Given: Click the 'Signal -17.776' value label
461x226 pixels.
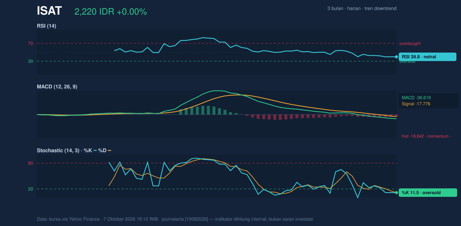Looking at the screenshot, I should pyautogui.click(x=416, y=104).
